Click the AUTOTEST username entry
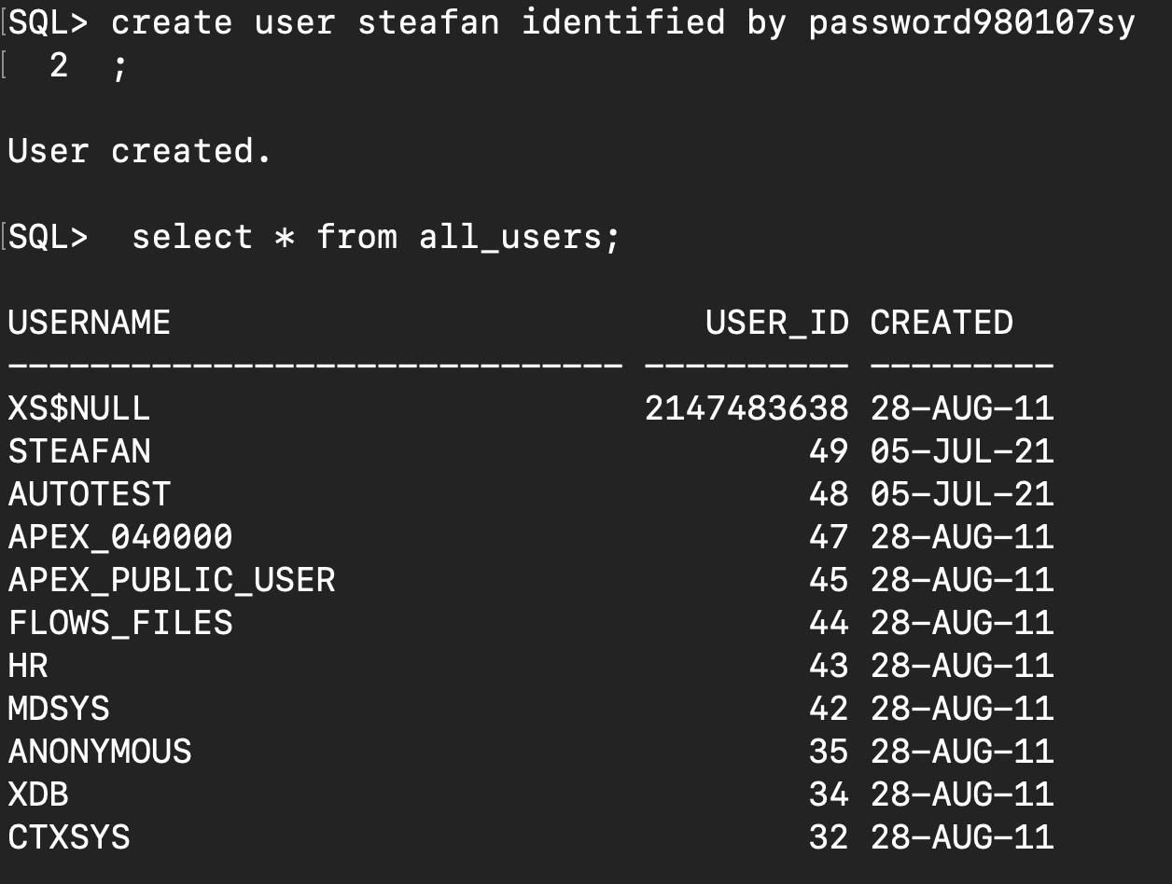This screenshot has width=1172, height=884. [90, 494]
